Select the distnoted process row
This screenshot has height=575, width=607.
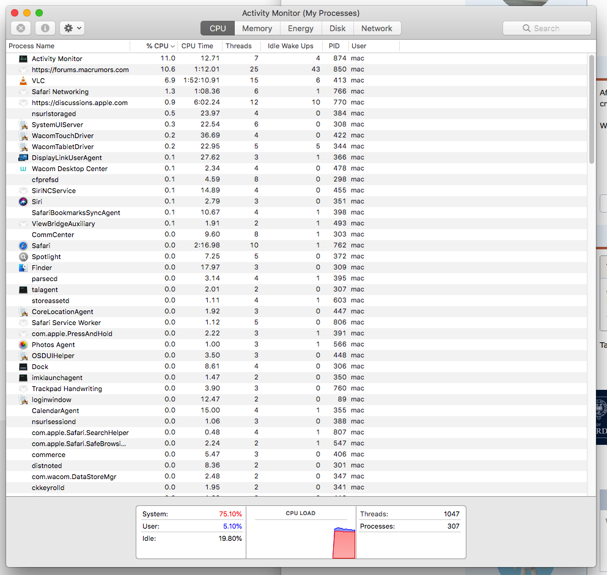296,466
